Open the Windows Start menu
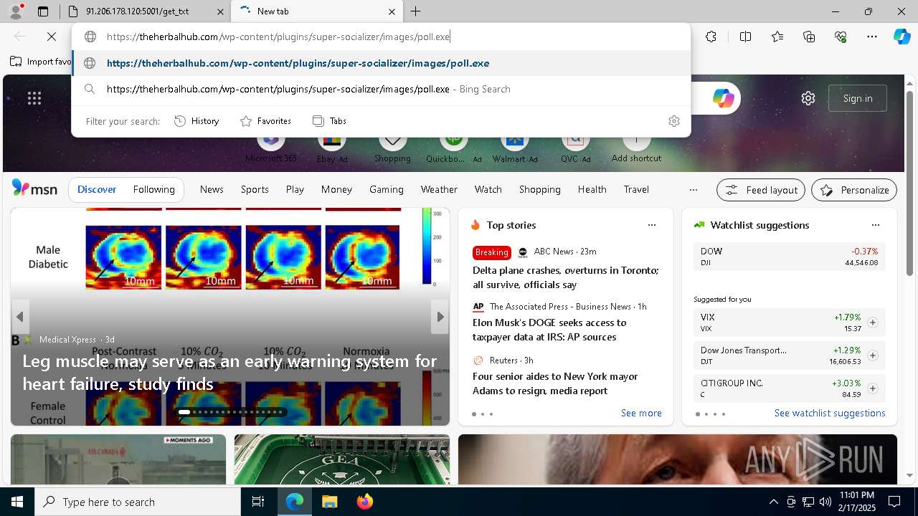 [x=17, y=502]
